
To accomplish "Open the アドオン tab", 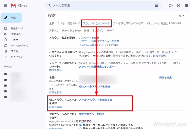I will coord(54,31).
